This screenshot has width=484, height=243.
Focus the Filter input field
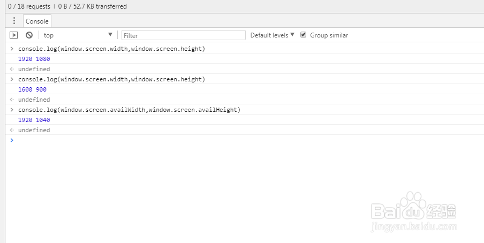[x=184, y=35]
